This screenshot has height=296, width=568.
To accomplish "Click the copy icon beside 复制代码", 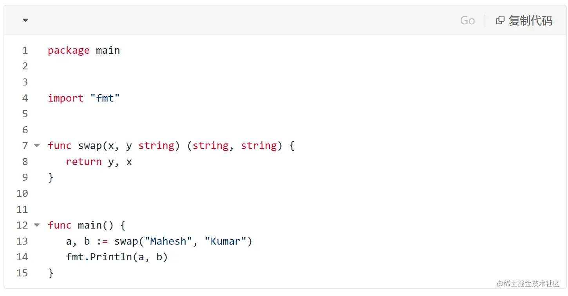I will point(500,20).
